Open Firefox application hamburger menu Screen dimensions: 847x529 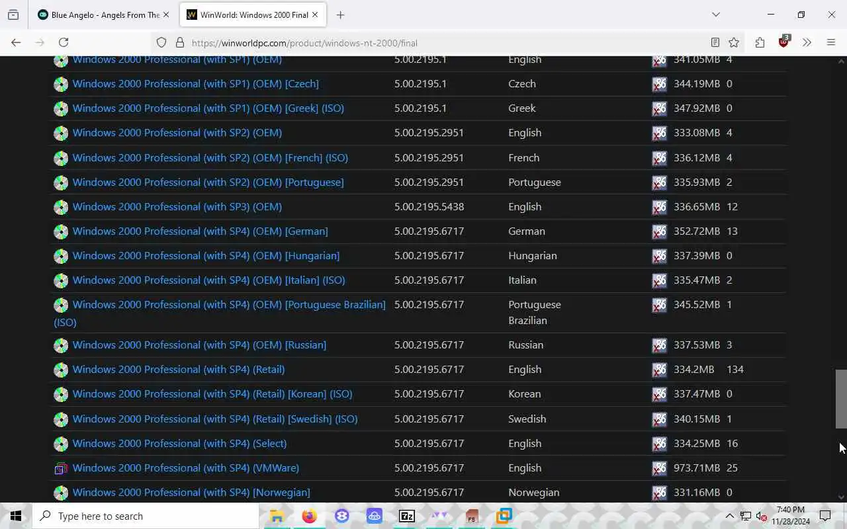pos(831,42)
